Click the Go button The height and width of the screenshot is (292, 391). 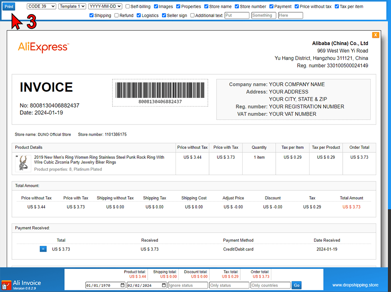coord(296,285)
